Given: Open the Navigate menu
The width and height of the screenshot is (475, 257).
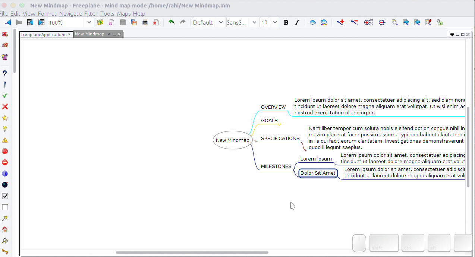Looking at the screenshot, I should (x=70, y=14).
